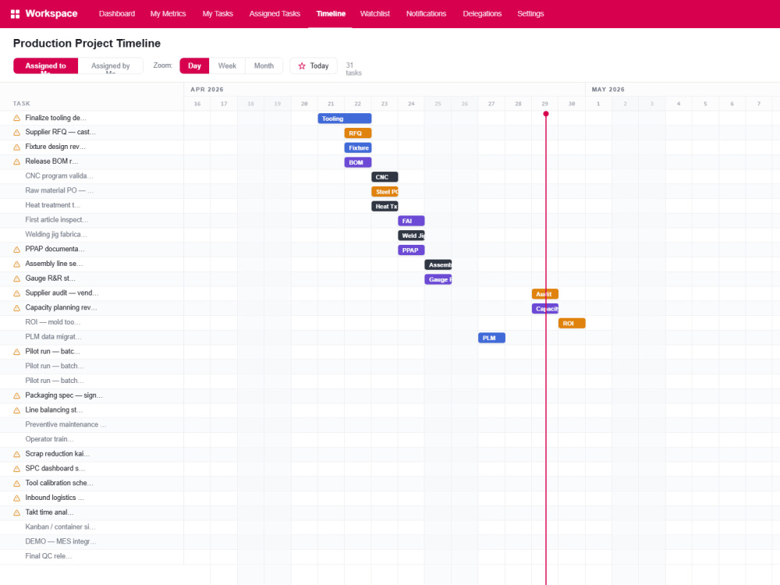The height and width of the screenshot is (585, 780).
Task: Select the Timeline nav tab
Action: [331, 14]
